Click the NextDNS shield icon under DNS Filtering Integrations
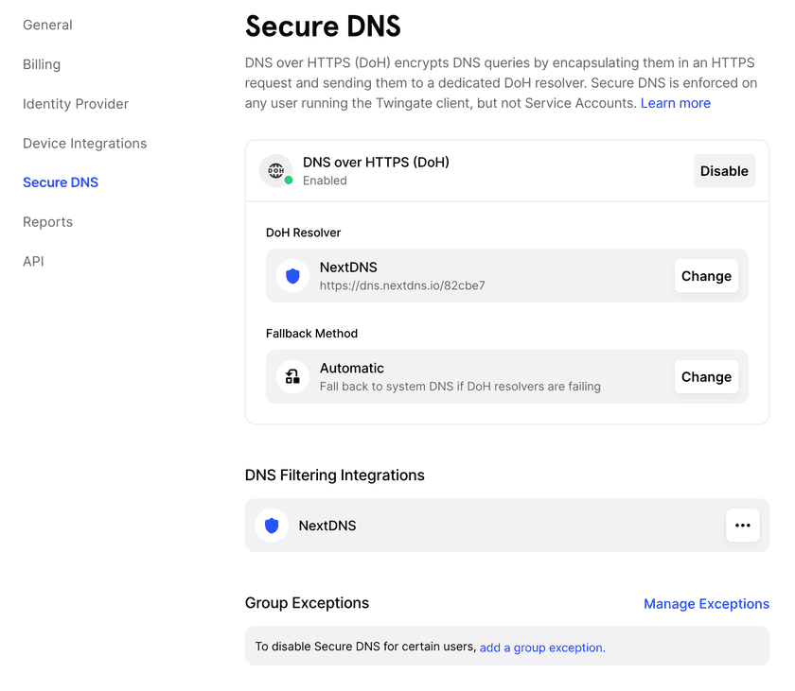795x691 pixels. (x=272, y=526)
